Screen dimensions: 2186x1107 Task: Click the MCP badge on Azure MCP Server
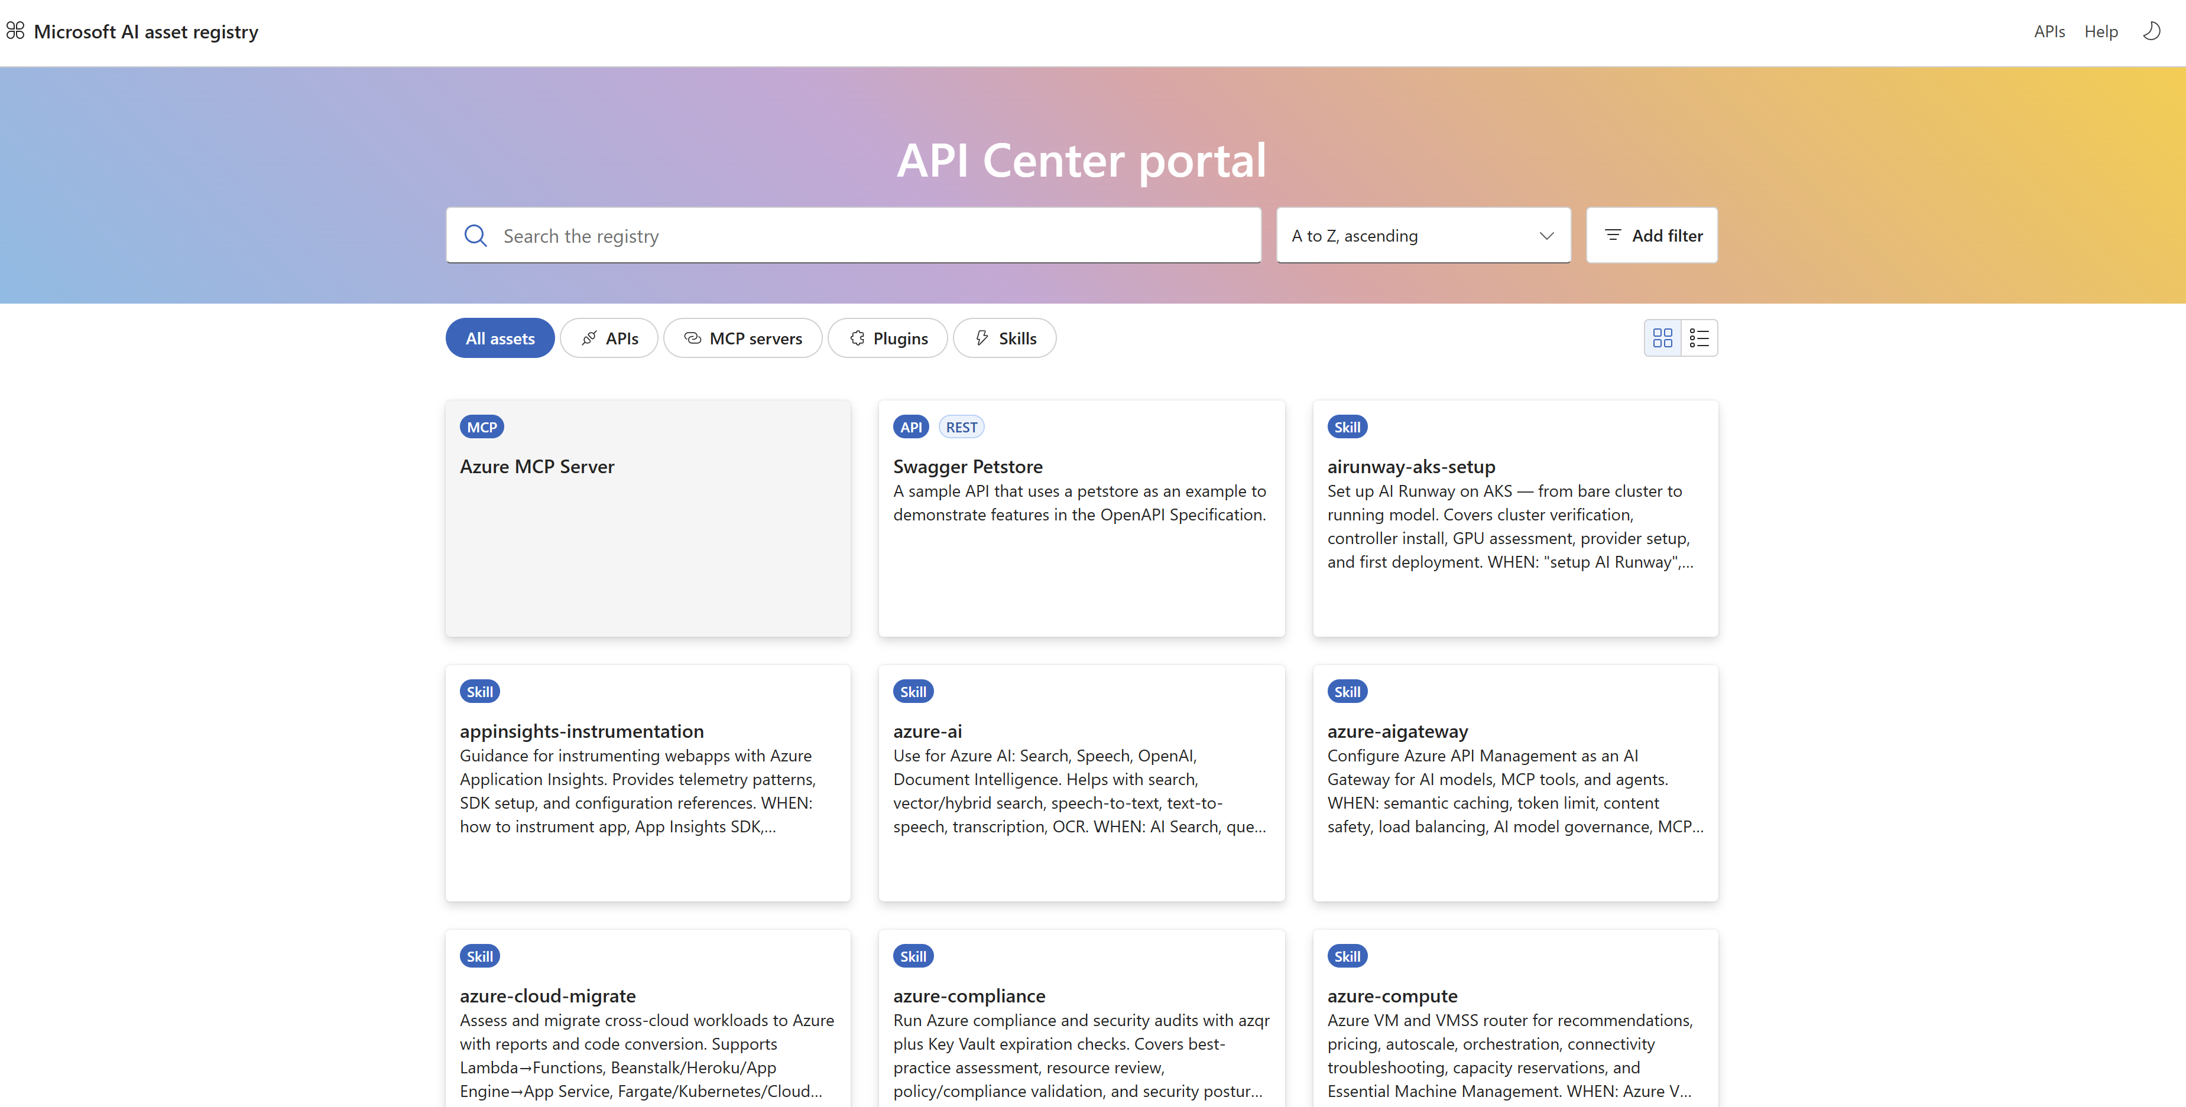(x=482, y=426)
